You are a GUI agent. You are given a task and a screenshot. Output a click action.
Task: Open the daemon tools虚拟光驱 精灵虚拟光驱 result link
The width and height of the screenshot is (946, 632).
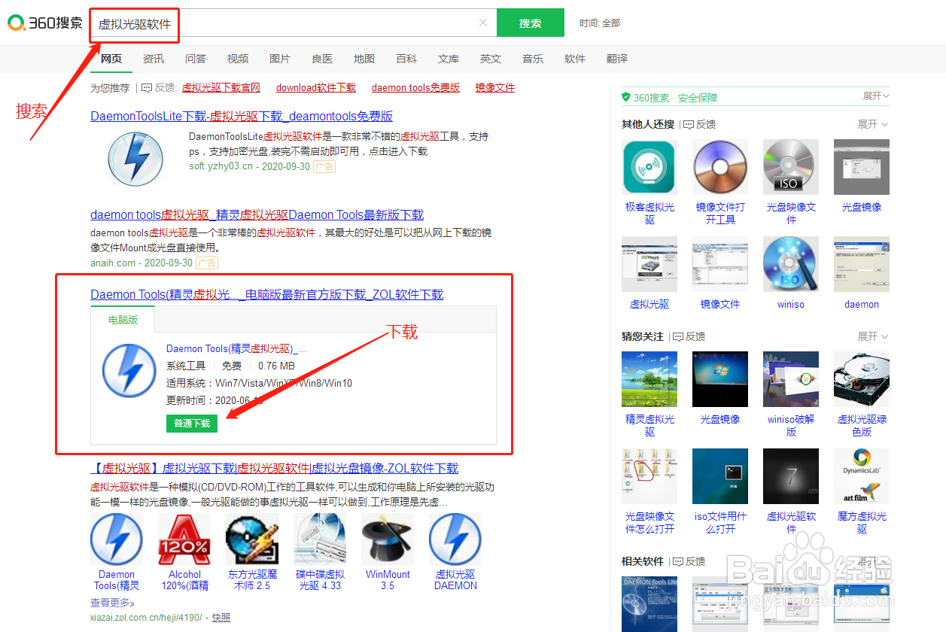[257, 214]
